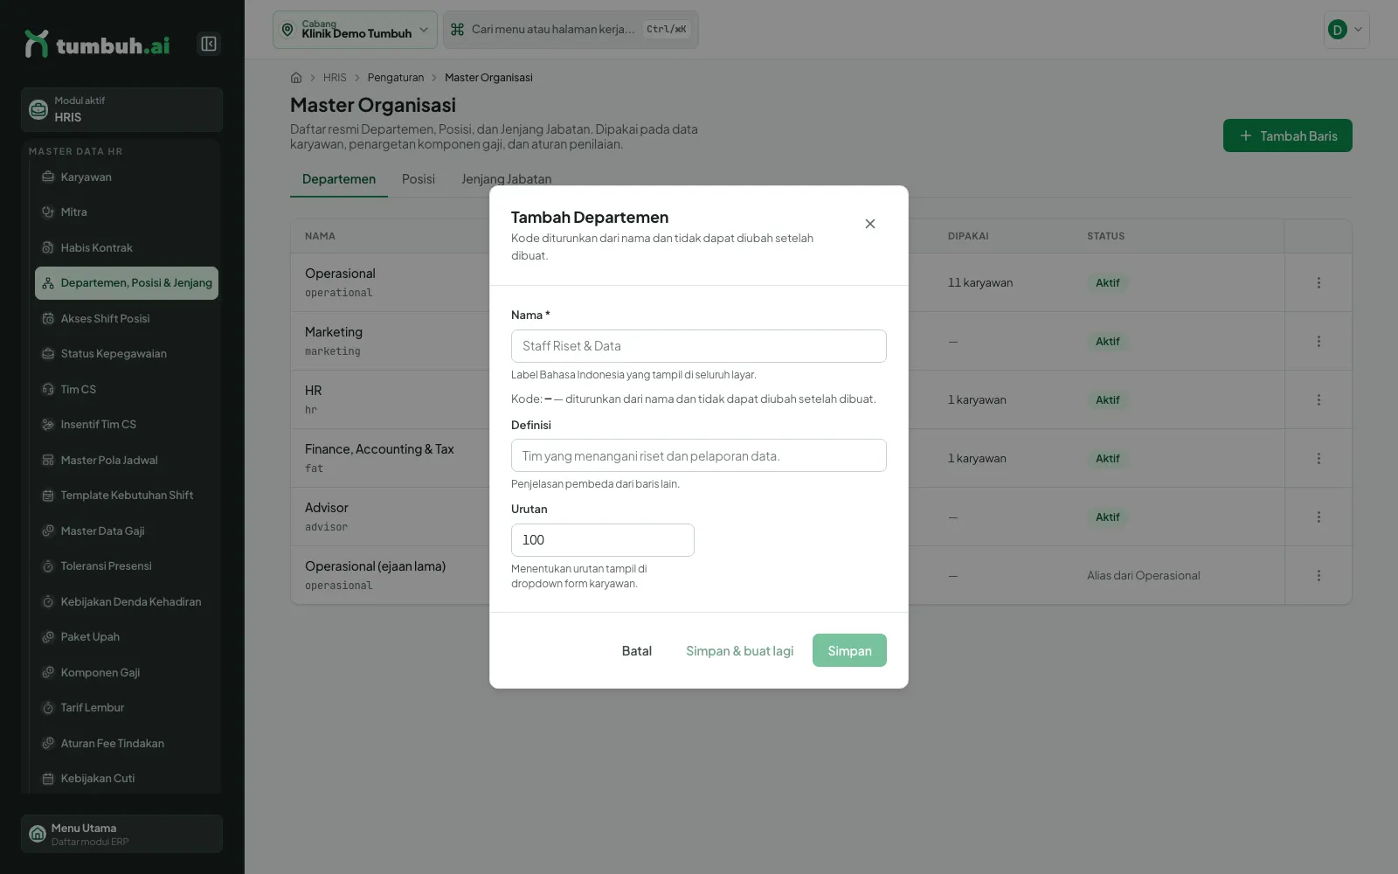Open row menu for Operasional department
The width and height of the screenshot is (1398, 874).
point(1318,282)
